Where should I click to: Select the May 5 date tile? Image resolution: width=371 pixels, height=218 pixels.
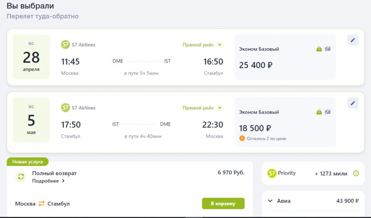[x=31, y=120]
